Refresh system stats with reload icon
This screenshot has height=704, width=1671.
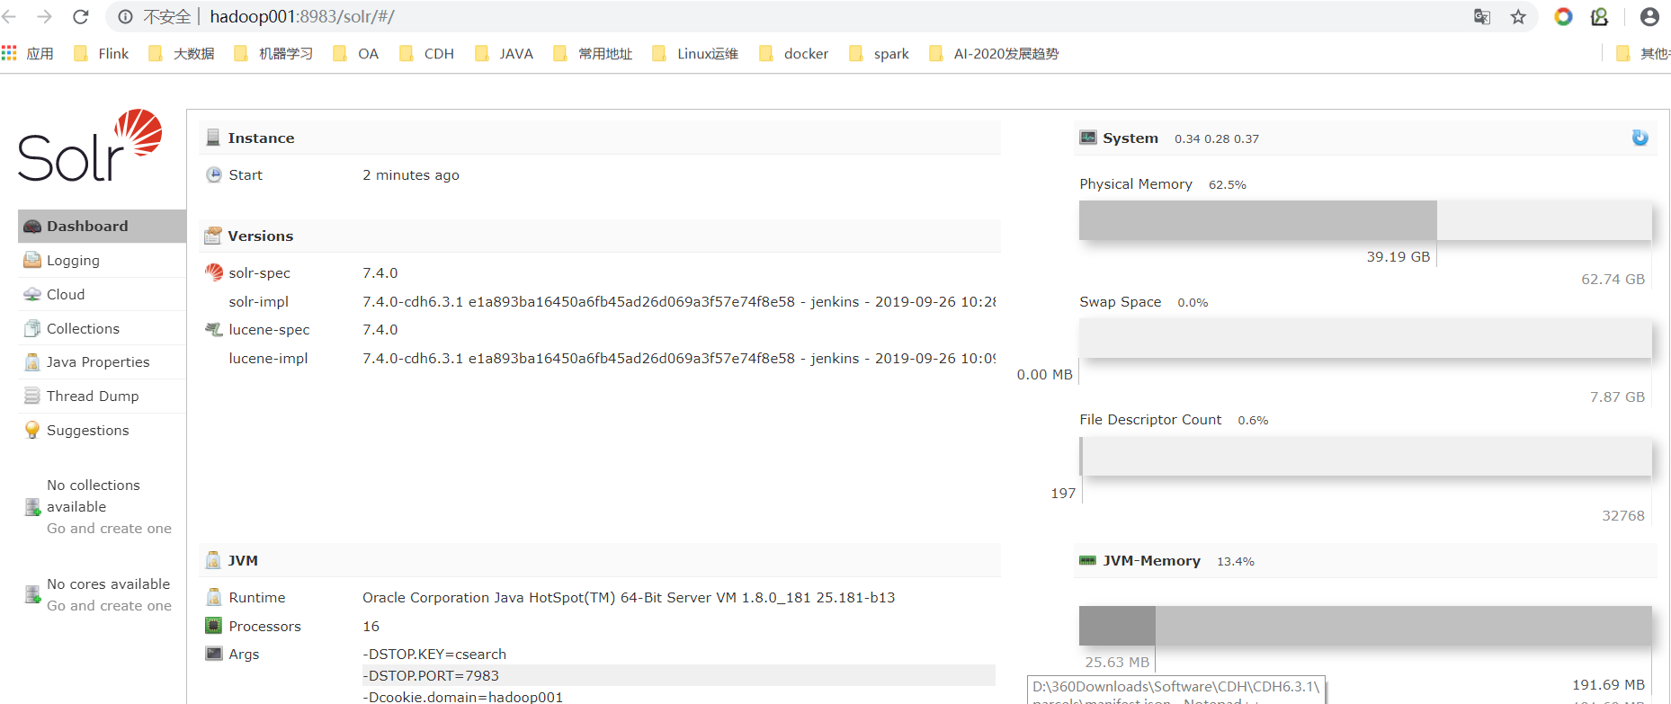1640,138
